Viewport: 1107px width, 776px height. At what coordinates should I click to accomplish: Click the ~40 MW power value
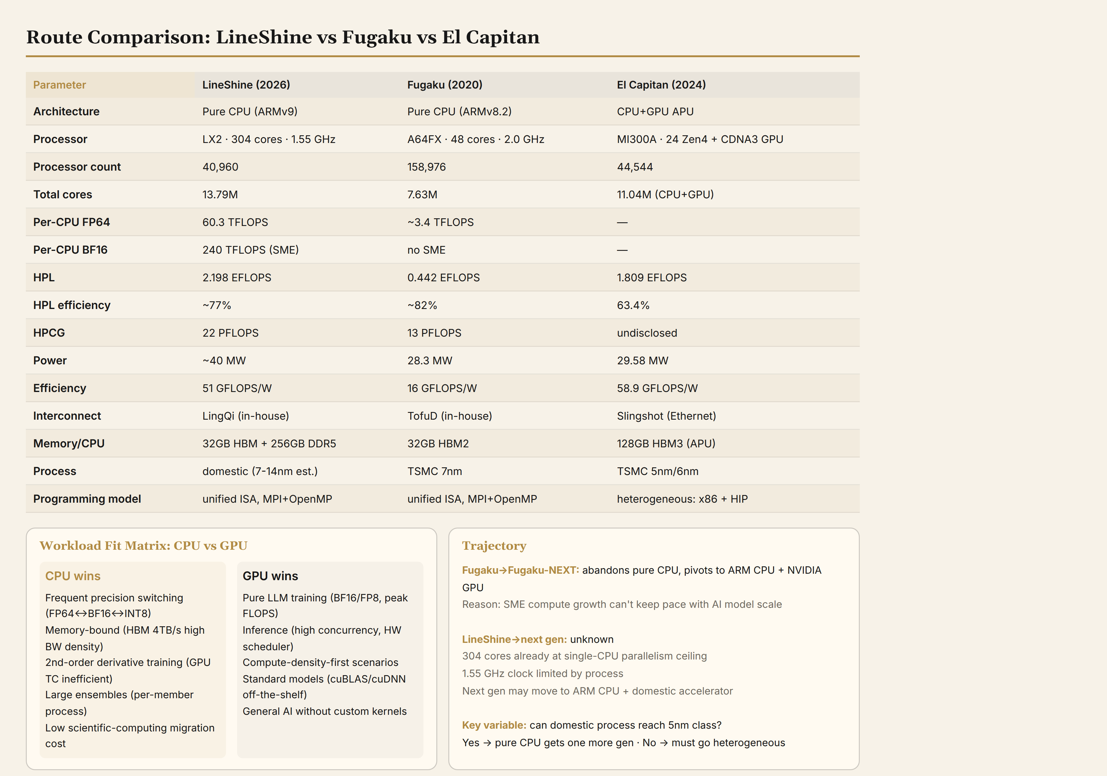click(x=224, y=361)
